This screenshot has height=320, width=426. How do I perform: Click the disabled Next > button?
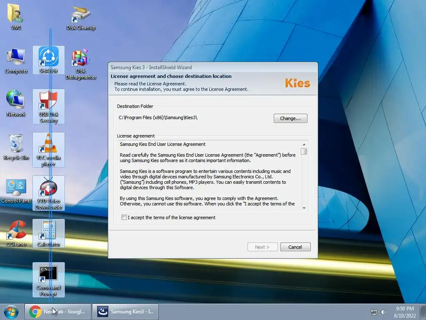(x=263, y=247)
